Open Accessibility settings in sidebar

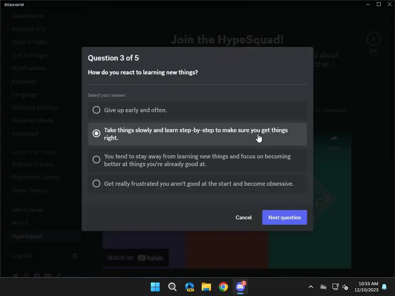[x=28, y=29]
